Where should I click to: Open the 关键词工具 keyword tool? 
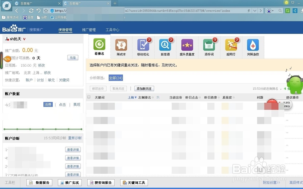(134, 182)
